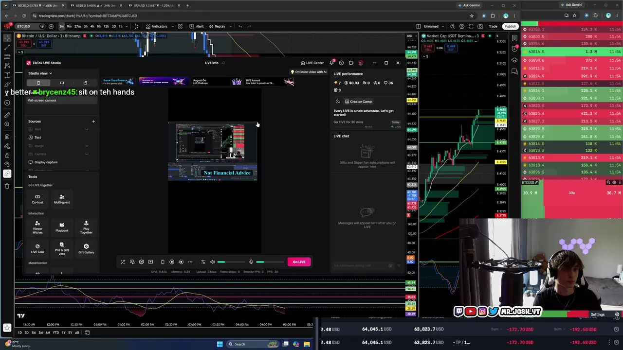Create an Alert in TradingView
Viewport: 623px width, 350px height.
coord(197,26)
